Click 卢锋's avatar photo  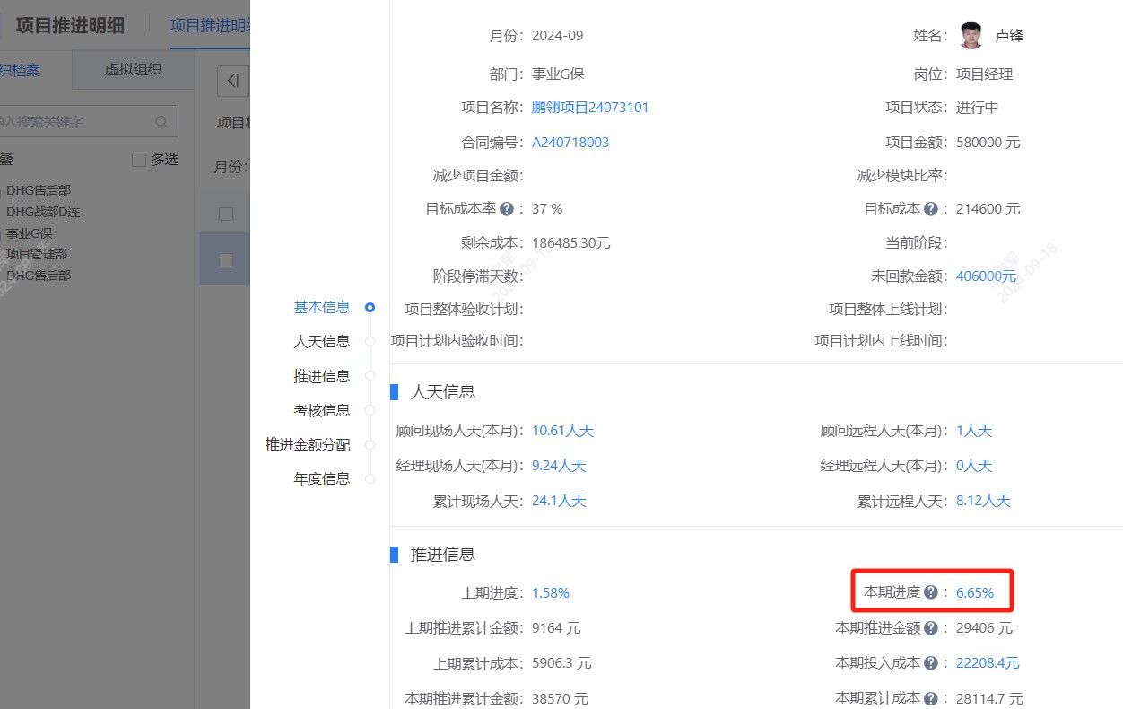pyautogui.click(x=971, y=34)
